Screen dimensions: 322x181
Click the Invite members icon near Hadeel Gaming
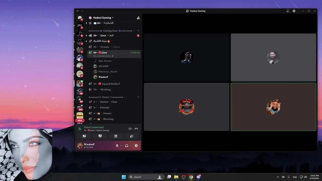point(138,18)
